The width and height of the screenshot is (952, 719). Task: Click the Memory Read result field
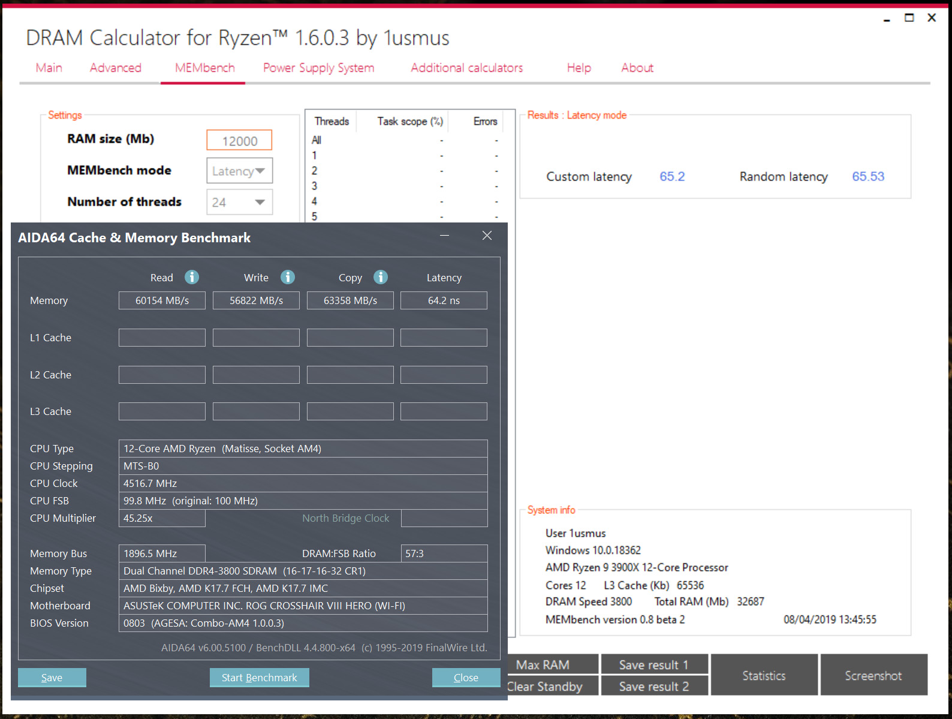click(x=162, y=300)
